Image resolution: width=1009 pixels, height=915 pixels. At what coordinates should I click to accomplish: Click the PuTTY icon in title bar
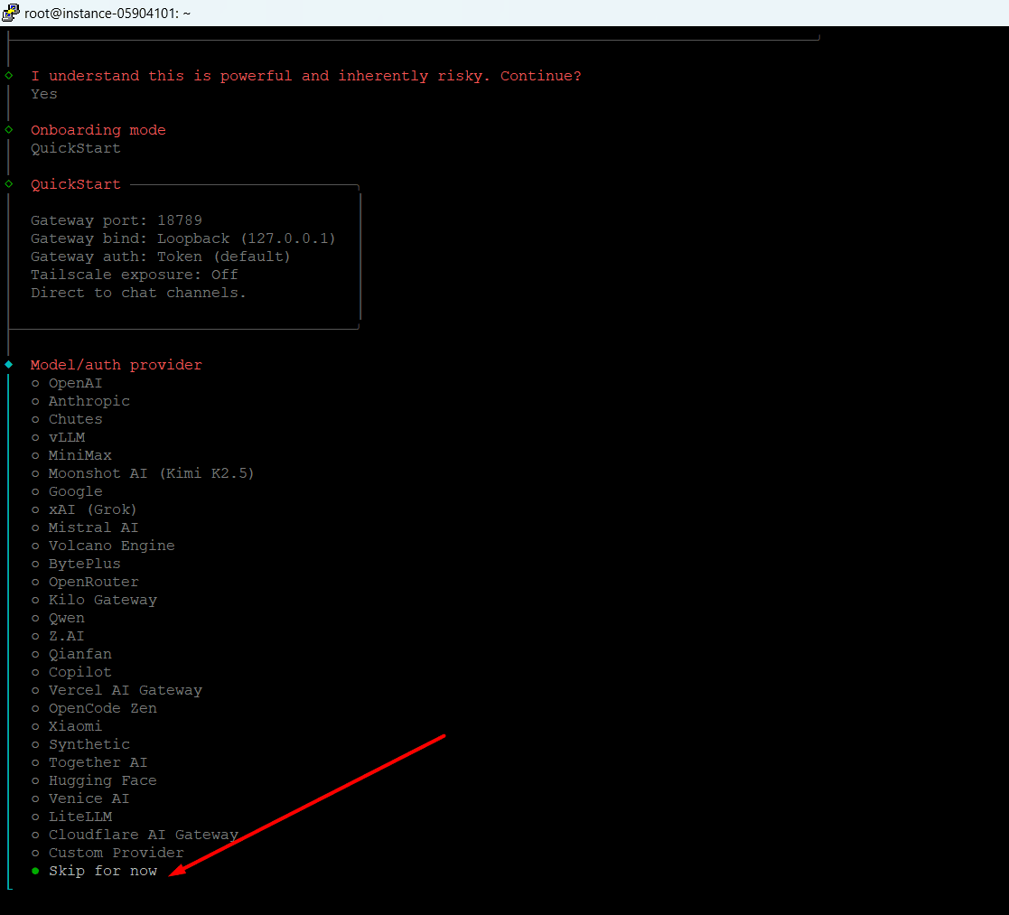click(x=11, y=13)
